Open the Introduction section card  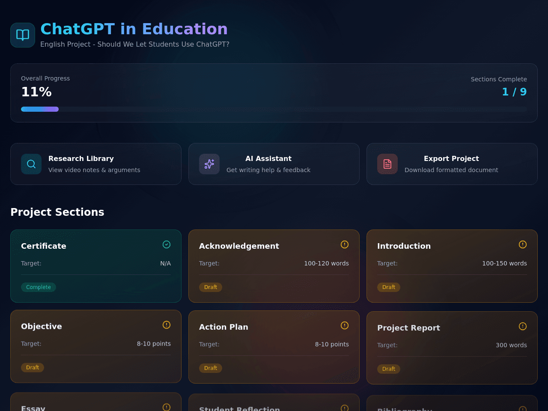point(452,266)
